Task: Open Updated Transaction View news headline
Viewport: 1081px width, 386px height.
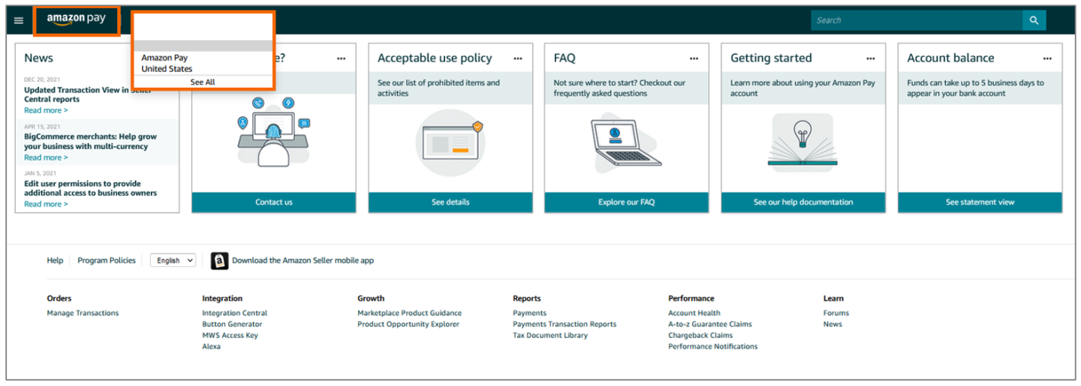Action: pyautogui.click(x=89, y=94)
